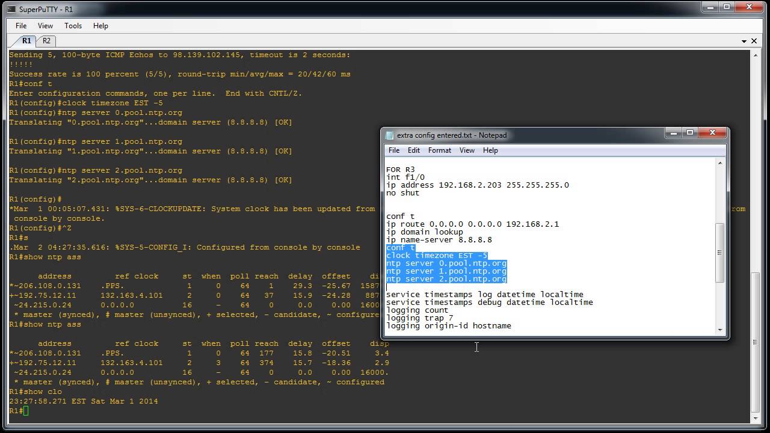Click the Notepad document icon in title bar
Viewport: 770px width, 433px height.
click(x=389, y=135)
